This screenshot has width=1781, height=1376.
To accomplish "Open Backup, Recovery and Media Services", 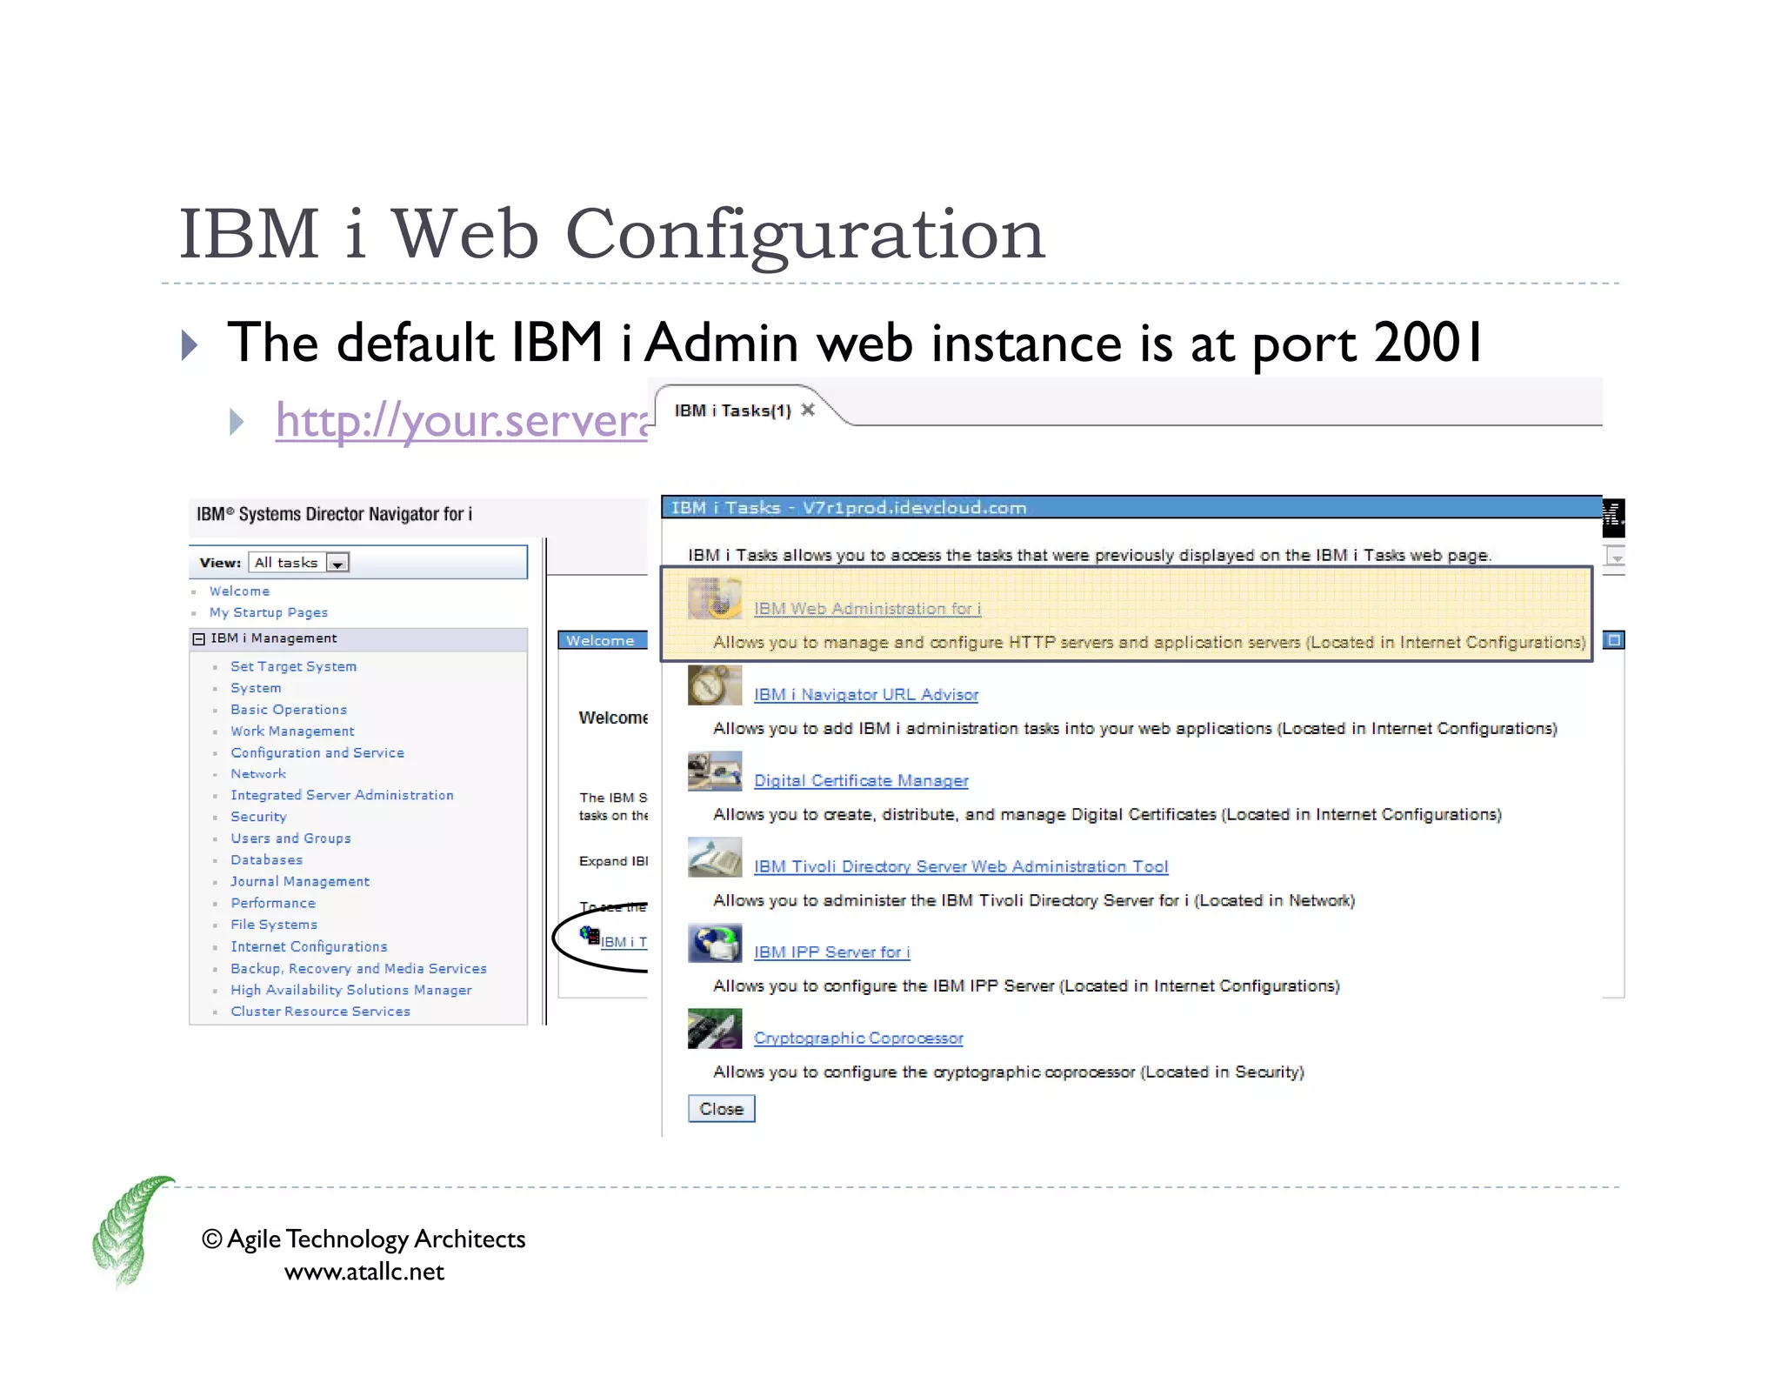I will pyautogui.click(x=358, y=969).
